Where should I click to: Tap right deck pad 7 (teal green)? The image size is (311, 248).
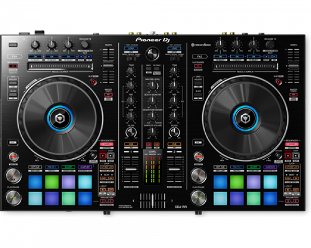pyautogui.click(x=253, y=198)
